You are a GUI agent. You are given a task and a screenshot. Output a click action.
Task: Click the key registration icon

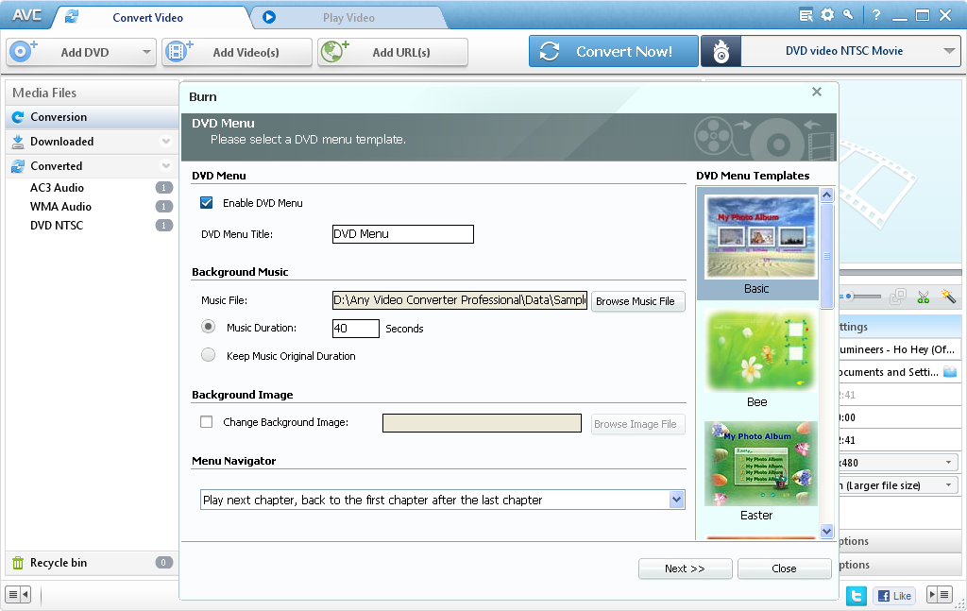849,15
